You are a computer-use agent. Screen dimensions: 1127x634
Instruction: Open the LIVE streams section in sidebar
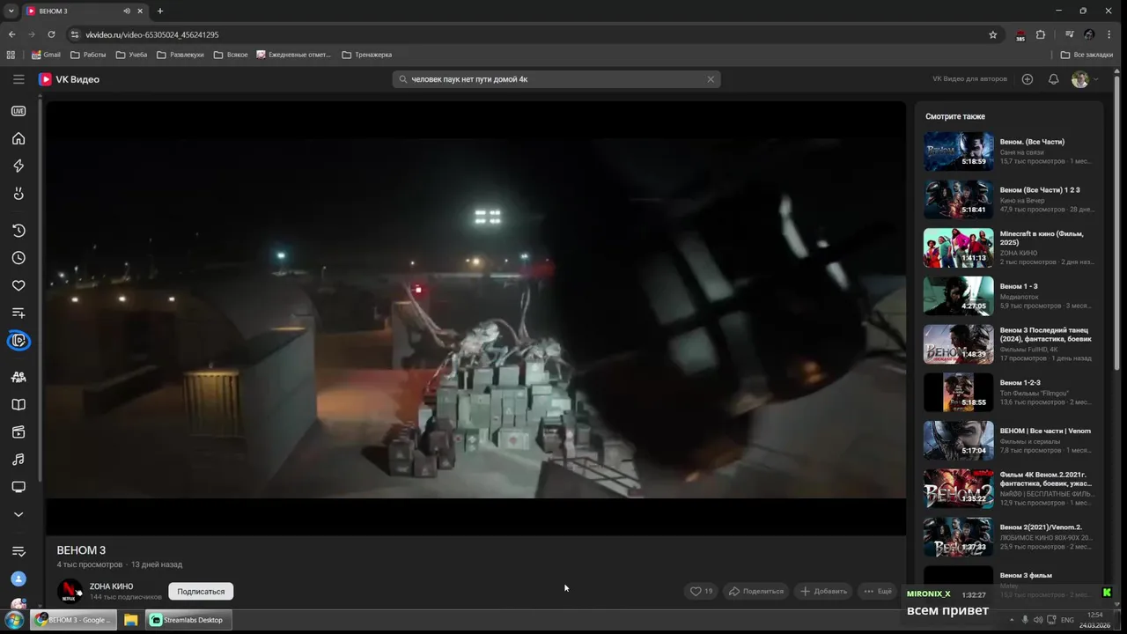18,111
